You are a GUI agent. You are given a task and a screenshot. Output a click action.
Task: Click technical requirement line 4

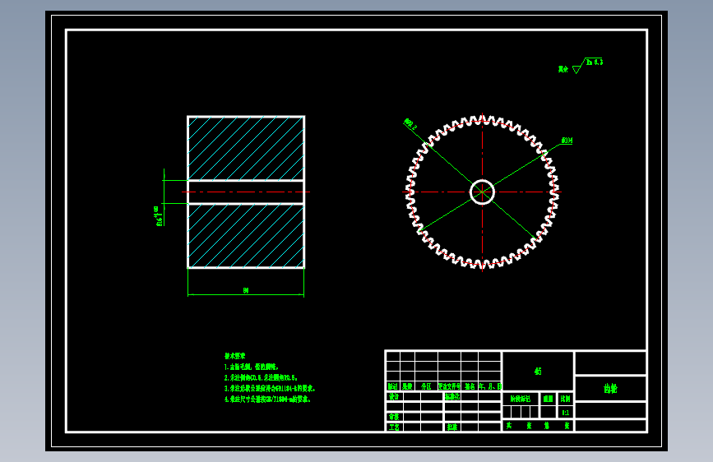pos(267,400)
